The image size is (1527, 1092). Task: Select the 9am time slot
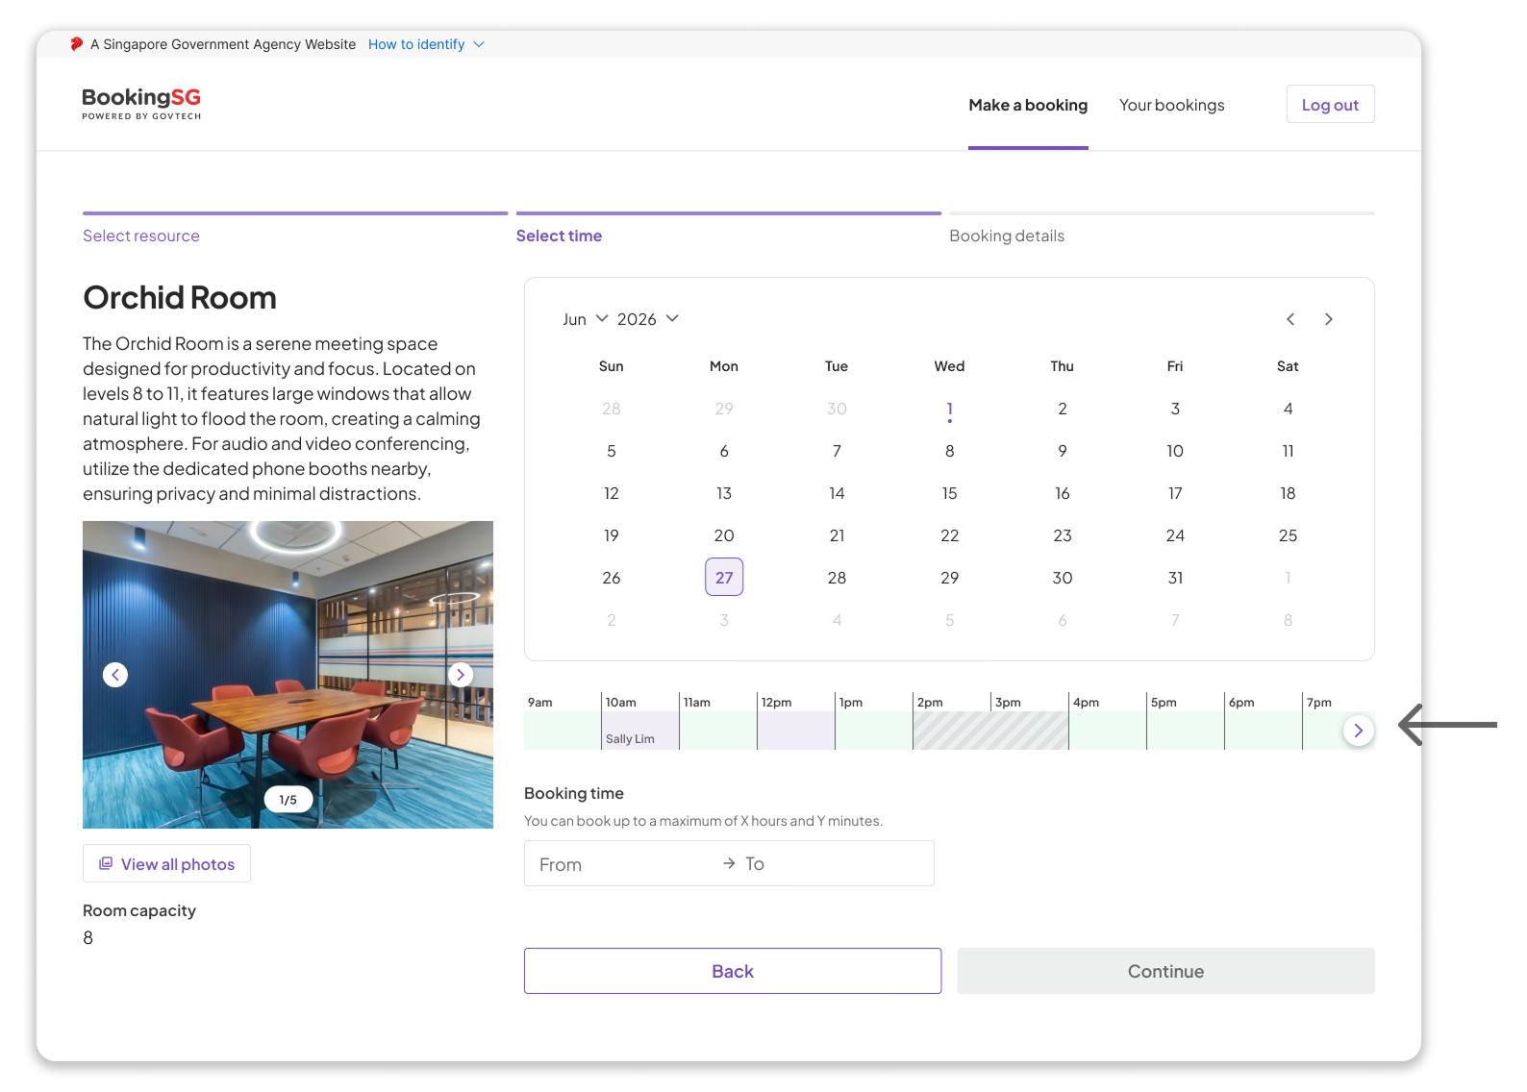pos(563,731)
